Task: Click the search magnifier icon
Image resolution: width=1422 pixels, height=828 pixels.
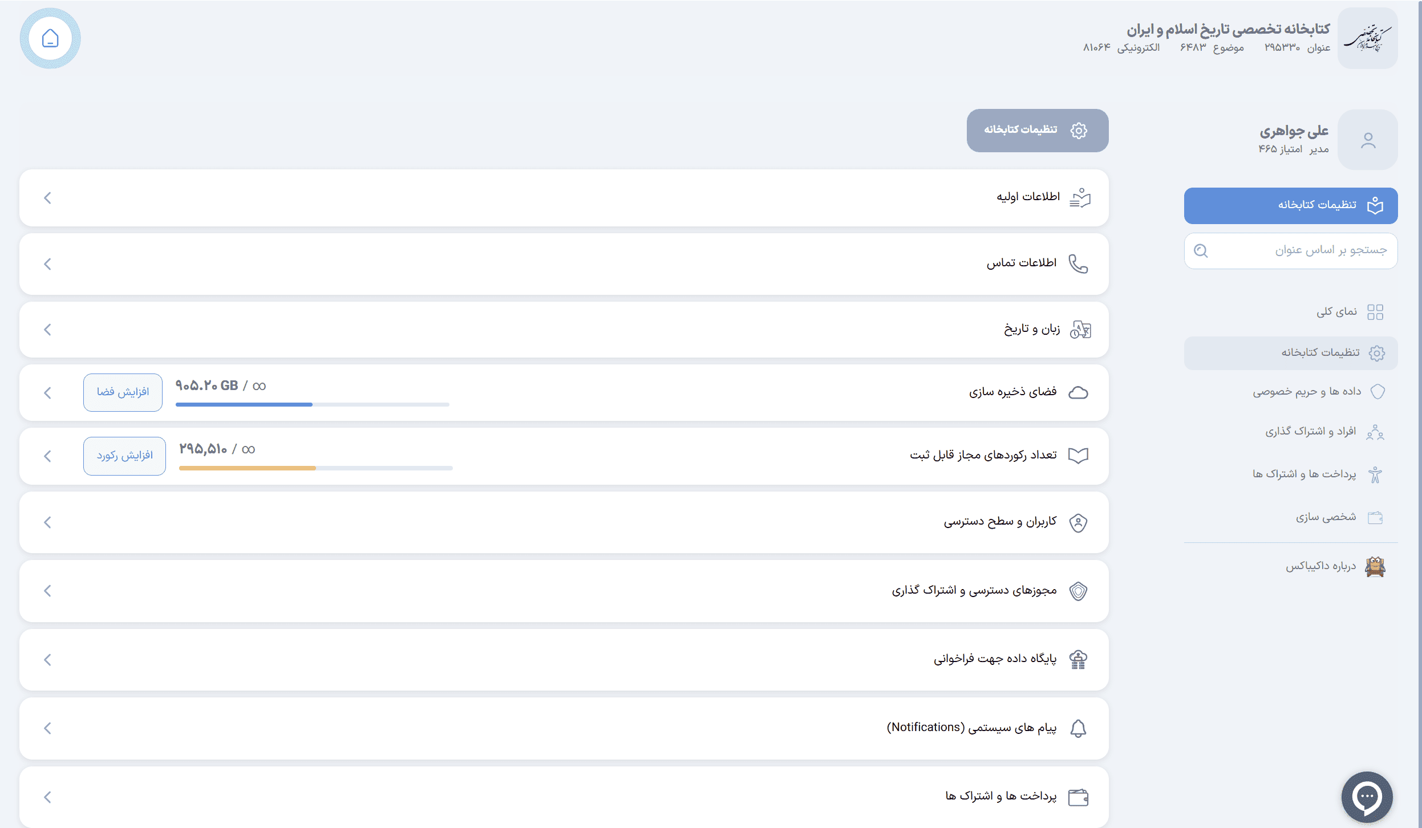Action: (x=1201, y=251)
